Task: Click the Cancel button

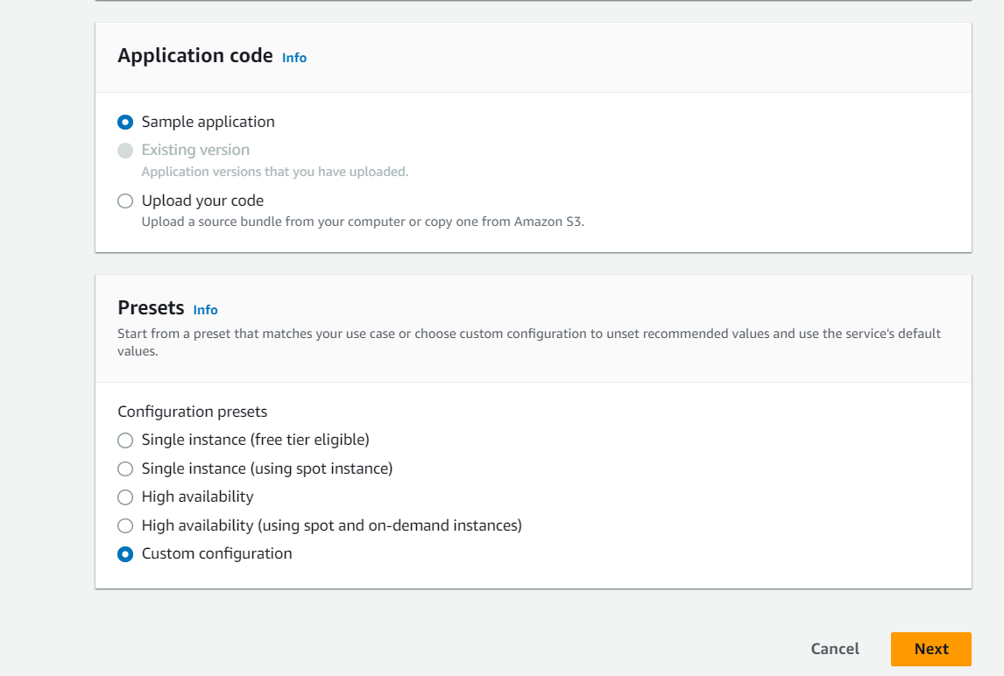Action: click(x=834, y=649)
